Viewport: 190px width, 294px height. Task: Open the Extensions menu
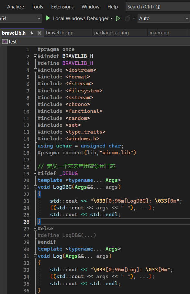tap(62, 7)
